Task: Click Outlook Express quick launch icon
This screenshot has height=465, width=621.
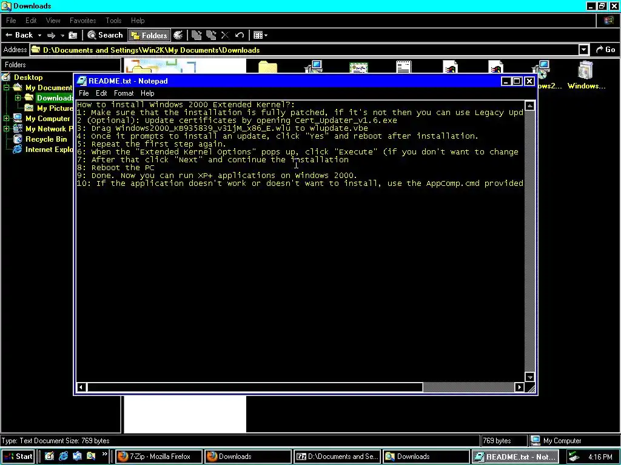Action: tap(77, 457)
